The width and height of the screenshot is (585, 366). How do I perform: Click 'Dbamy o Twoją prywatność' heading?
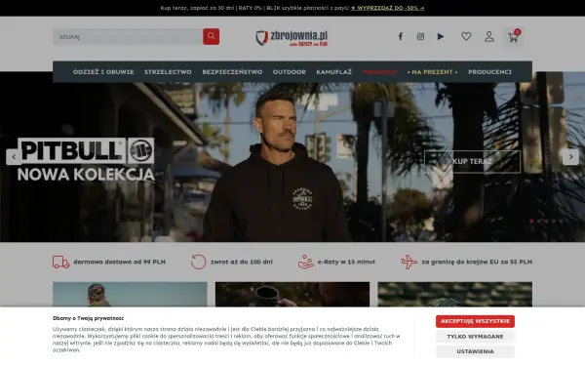(x=88, y=318)
